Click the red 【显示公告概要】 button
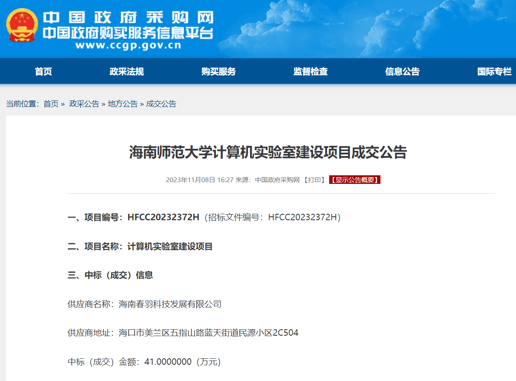Viewport: 516px width, 381px height. click(354, 180)
